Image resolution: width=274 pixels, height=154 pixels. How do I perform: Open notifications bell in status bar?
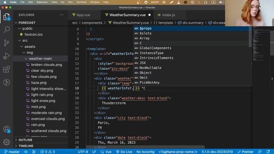coord(268,152)
